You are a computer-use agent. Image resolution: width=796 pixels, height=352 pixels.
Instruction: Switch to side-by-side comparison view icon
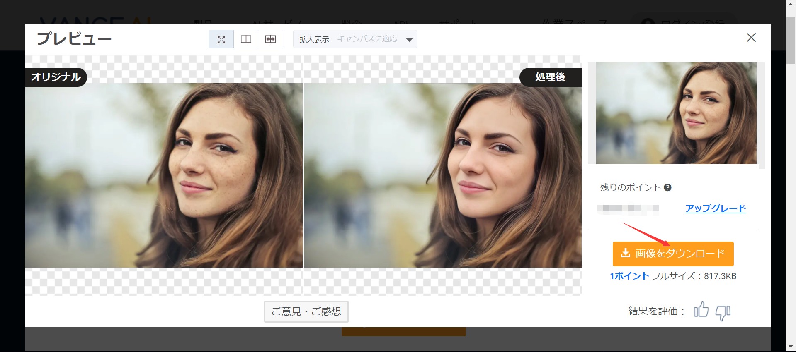click(x=246, y=39)
